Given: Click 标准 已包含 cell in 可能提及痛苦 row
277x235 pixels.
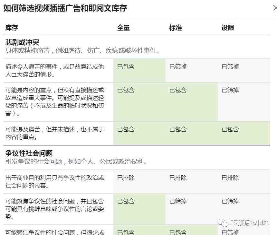Looking at the screenshot, I should (191, 133).
